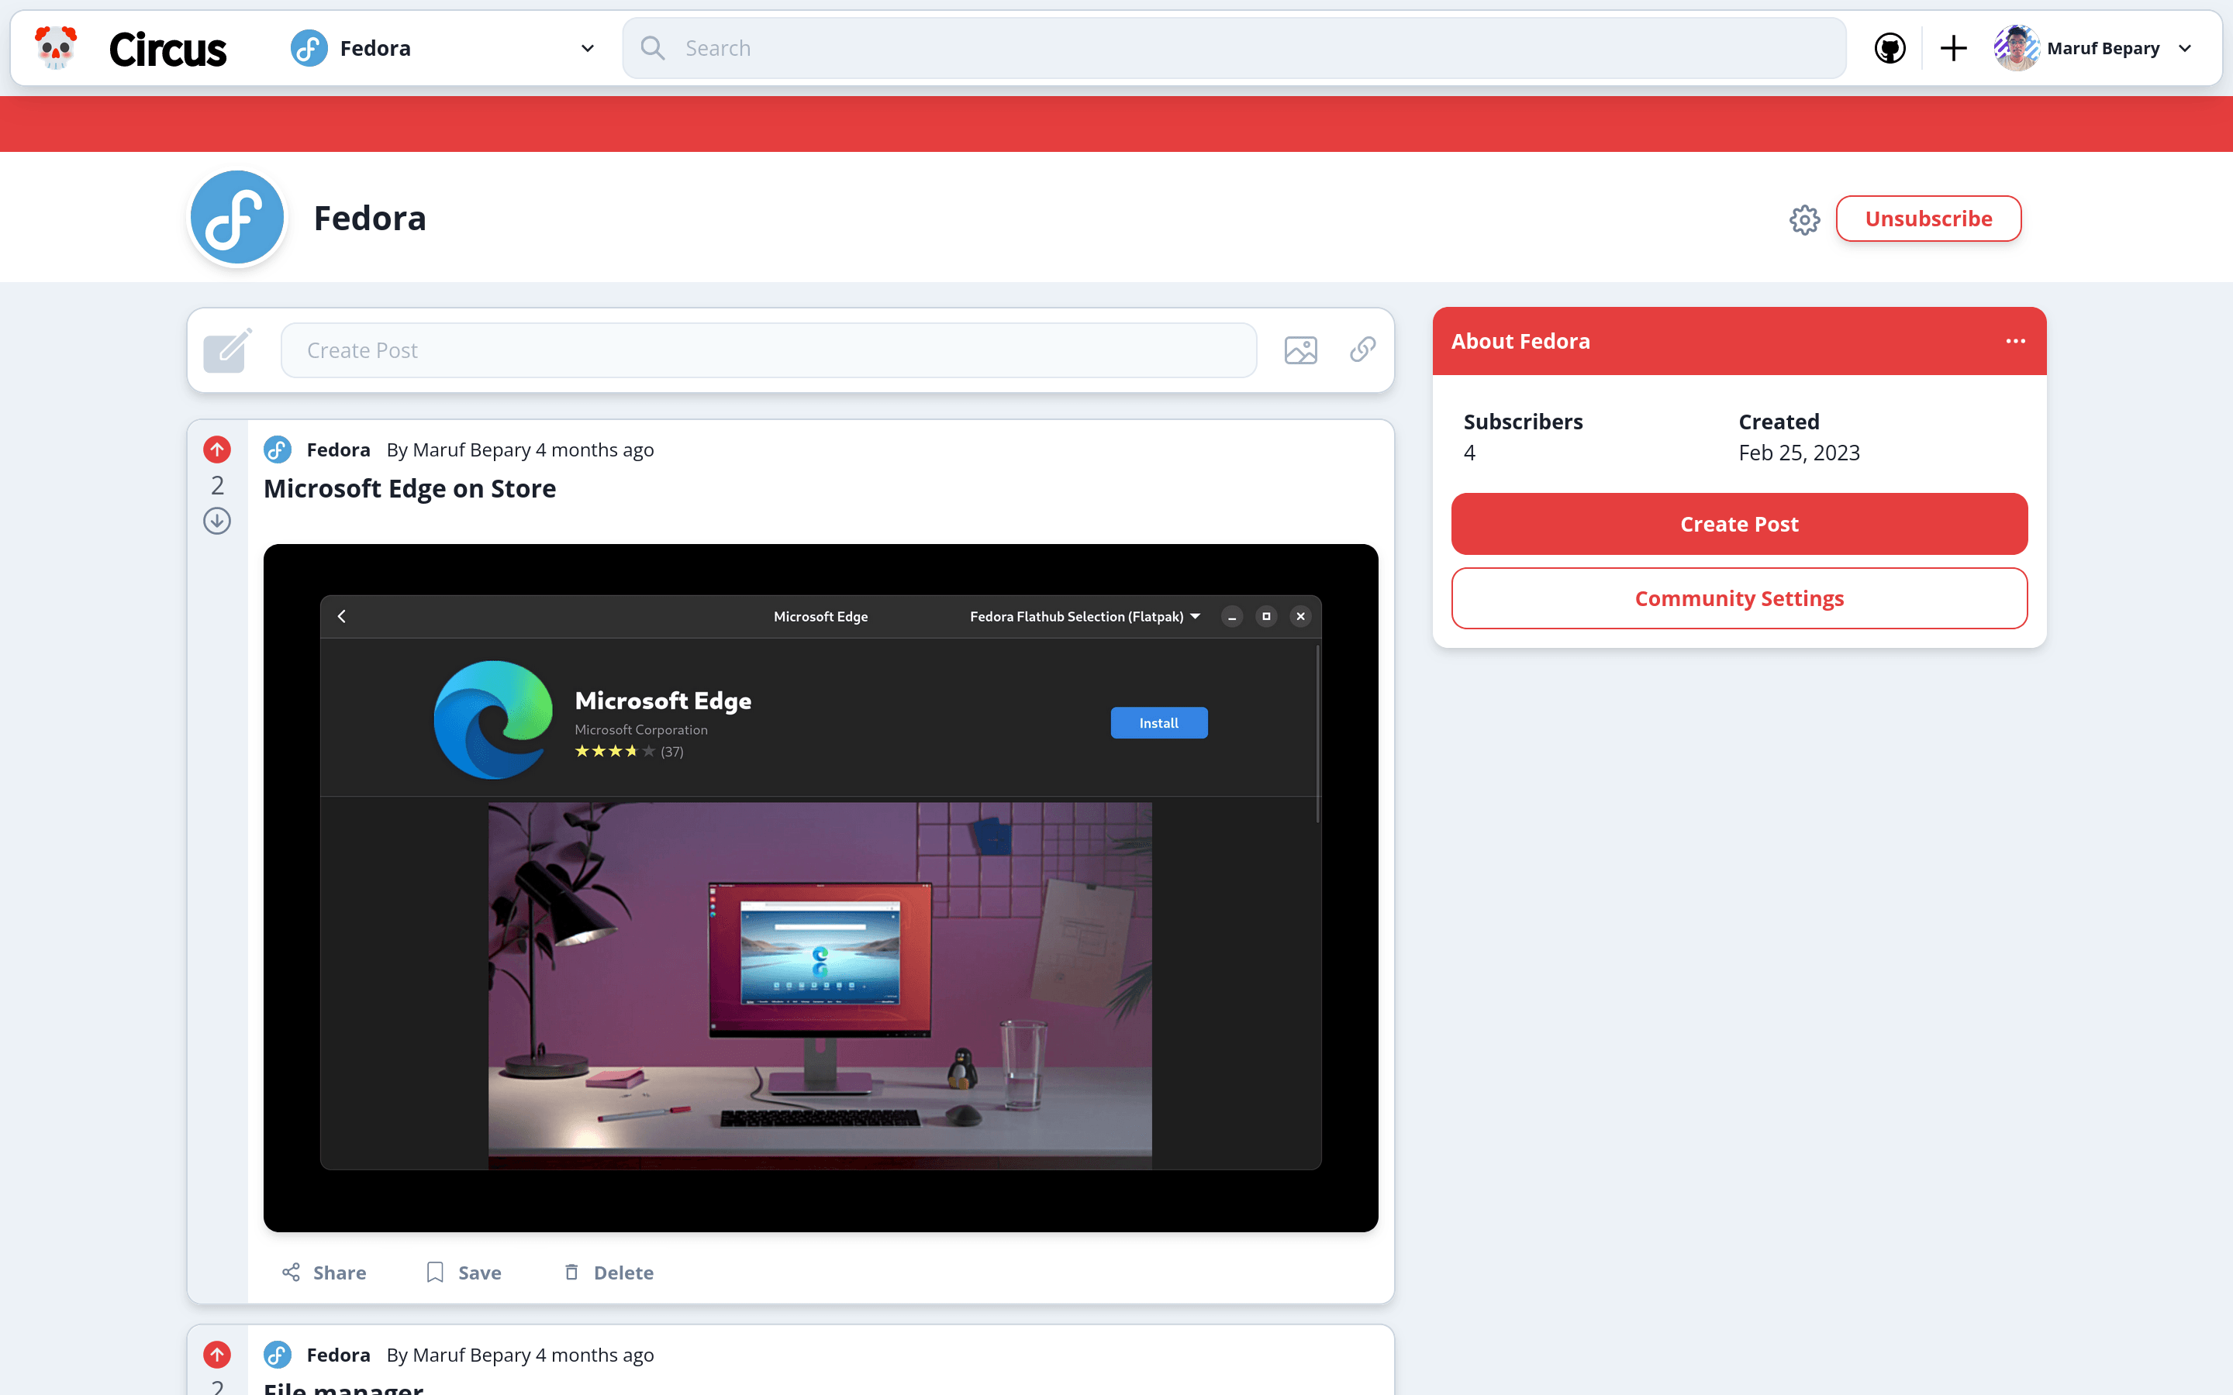Screen dimensions: 2233x1395
Task: Click the magnifier search icon
Action: 652,48
